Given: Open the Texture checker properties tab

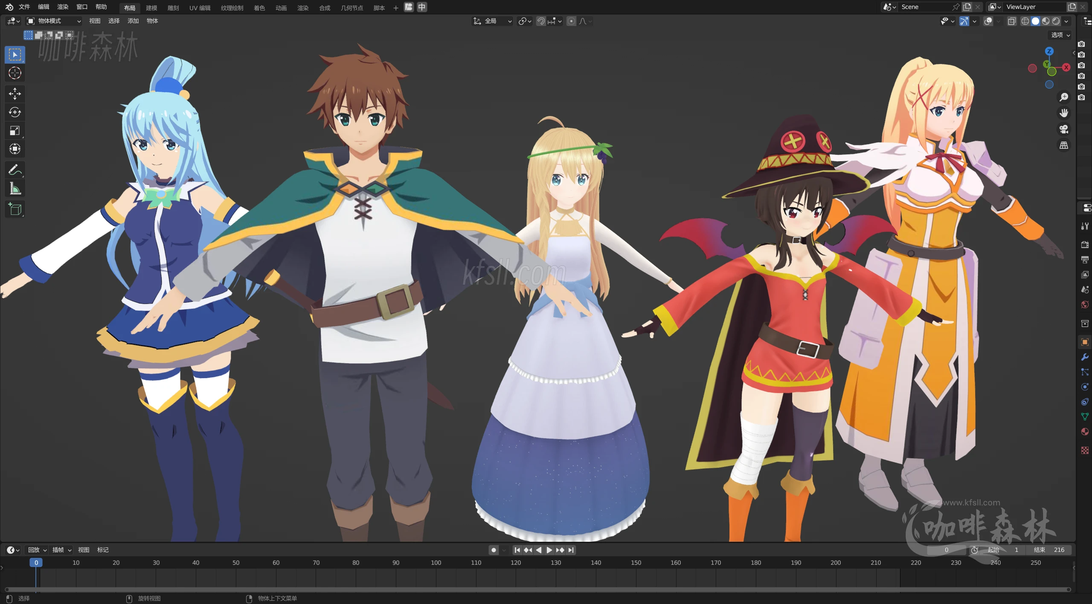Looking at the screenshot, I should 1085,450.
